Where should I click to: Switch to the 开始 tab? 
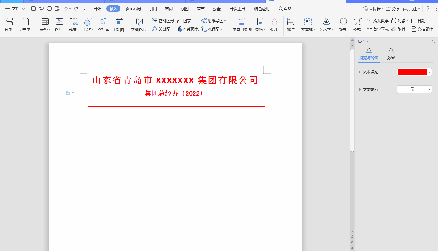point(98,9)
